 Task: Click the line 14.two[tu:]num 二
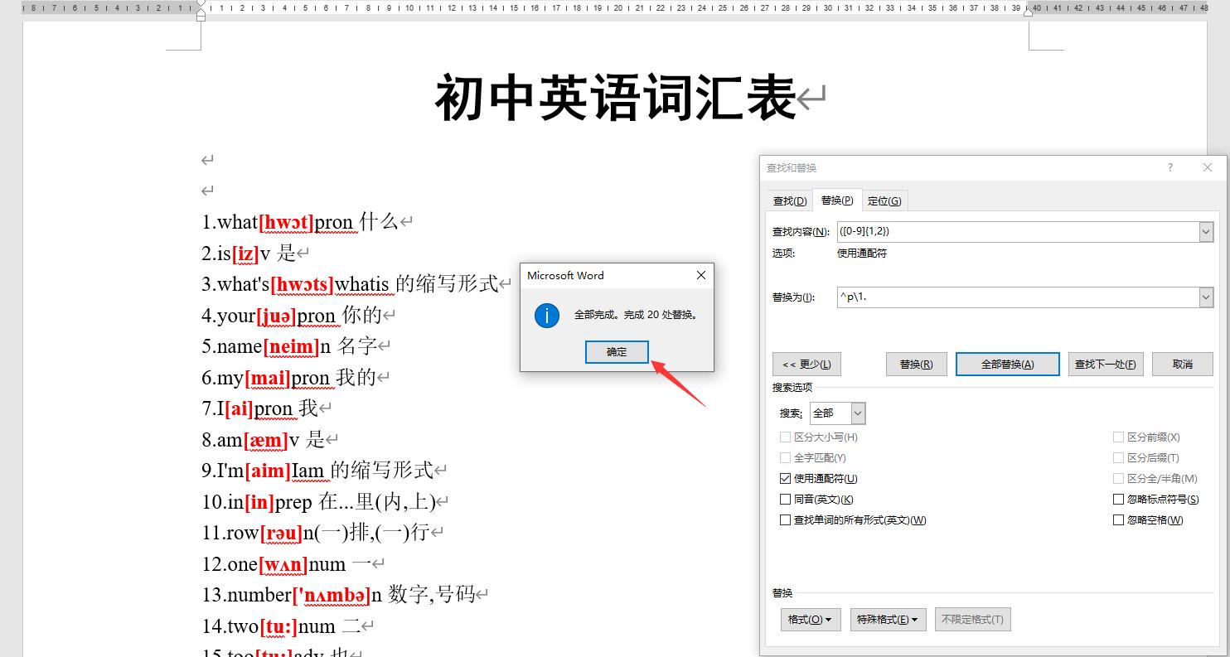[x=282, y=626]
